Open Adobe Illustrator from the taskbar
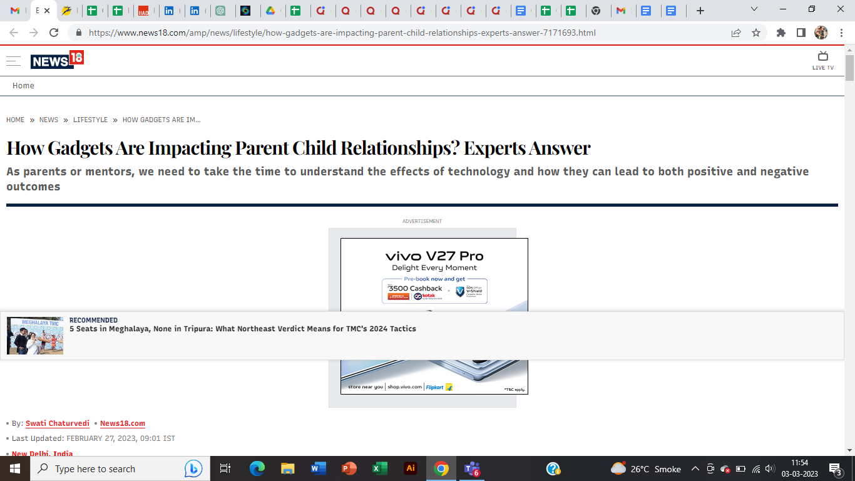The width and height of the screenshot is (855, 481). (x=411, y=468)
